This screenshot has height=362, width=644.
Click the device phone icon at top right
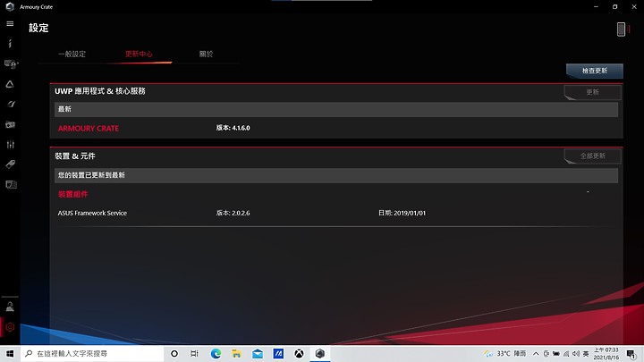point(621,29)
